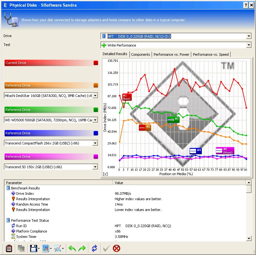Screen dimensions: 256x255
Task: Click the Lower index values are better text
Action: click(x=138, y=210)
